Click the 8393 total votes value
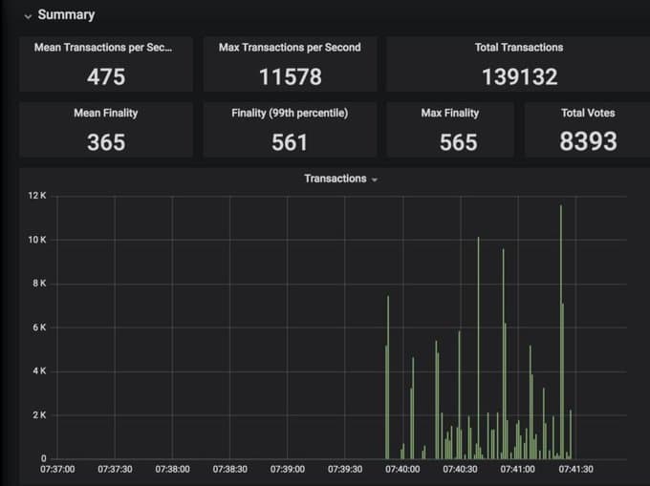 tap(588, 142)
